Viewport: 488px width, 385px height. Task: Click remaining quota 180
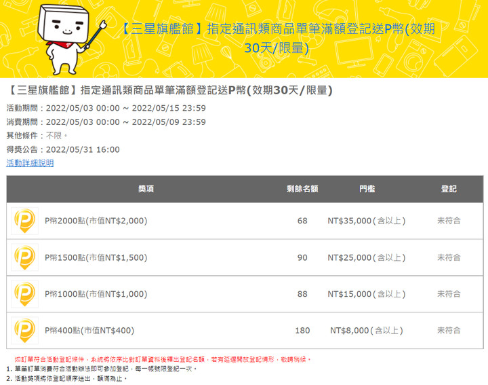302,331
